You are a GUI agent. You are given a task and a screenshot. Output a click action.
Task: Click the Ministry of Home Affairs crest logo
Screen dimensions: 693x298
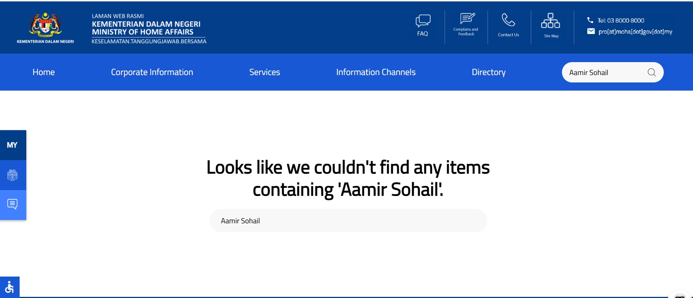coord(45,25)
